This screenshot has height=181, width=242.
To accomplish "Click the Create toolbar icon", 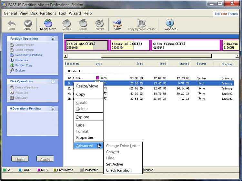I will 67,25.
